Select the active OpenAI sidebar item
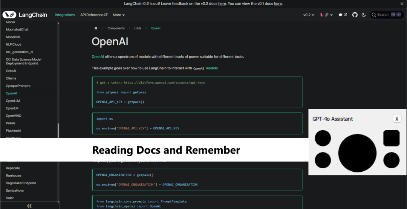Viewport: 407px width, 209px height. coord(11,93)
